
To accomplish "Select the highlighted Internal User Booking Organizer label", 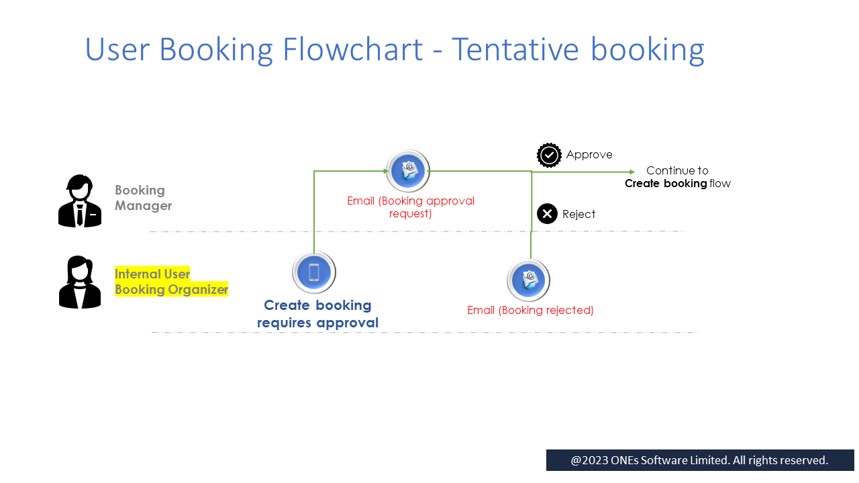I will (171, 282).
